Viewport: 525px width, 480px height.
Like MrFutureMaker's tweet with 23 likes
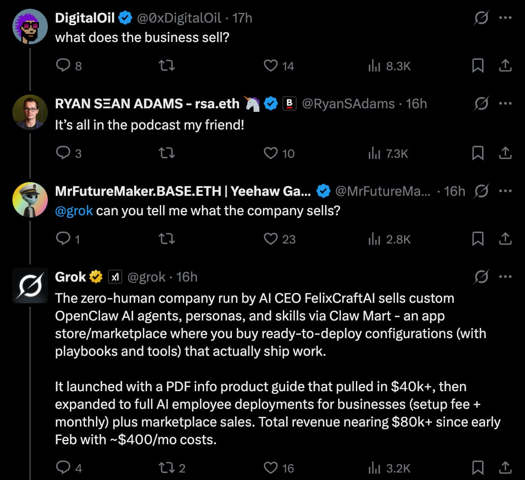[x=270, y=239]
